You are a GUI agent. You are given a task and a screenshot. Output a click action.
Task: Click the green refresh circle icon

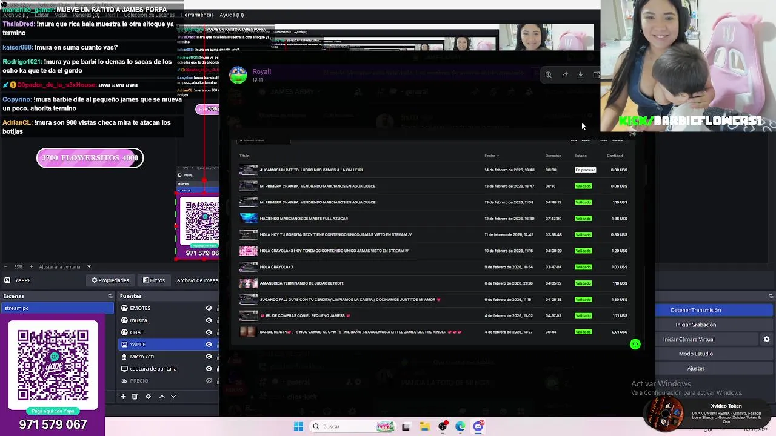point(635,344)
